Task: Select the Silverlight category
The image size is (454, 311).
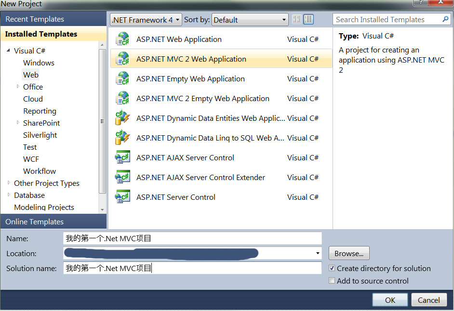Action: pyautogui.click(x=40, y=135)
